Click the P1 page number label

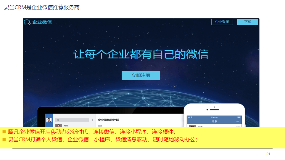[x=268, y=154]
